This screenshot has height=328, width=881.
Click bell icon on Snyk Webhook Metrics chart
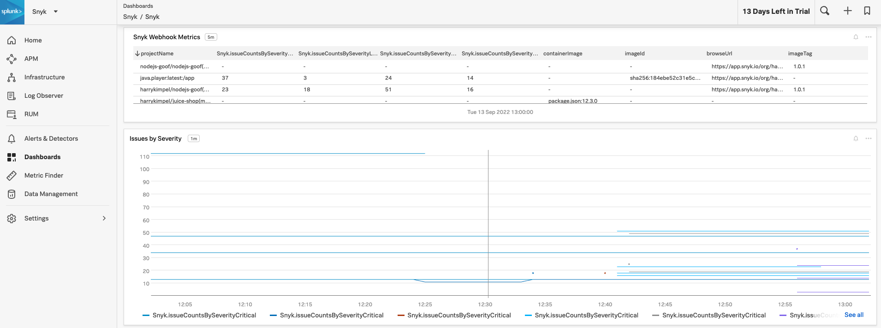coord(856,37)
